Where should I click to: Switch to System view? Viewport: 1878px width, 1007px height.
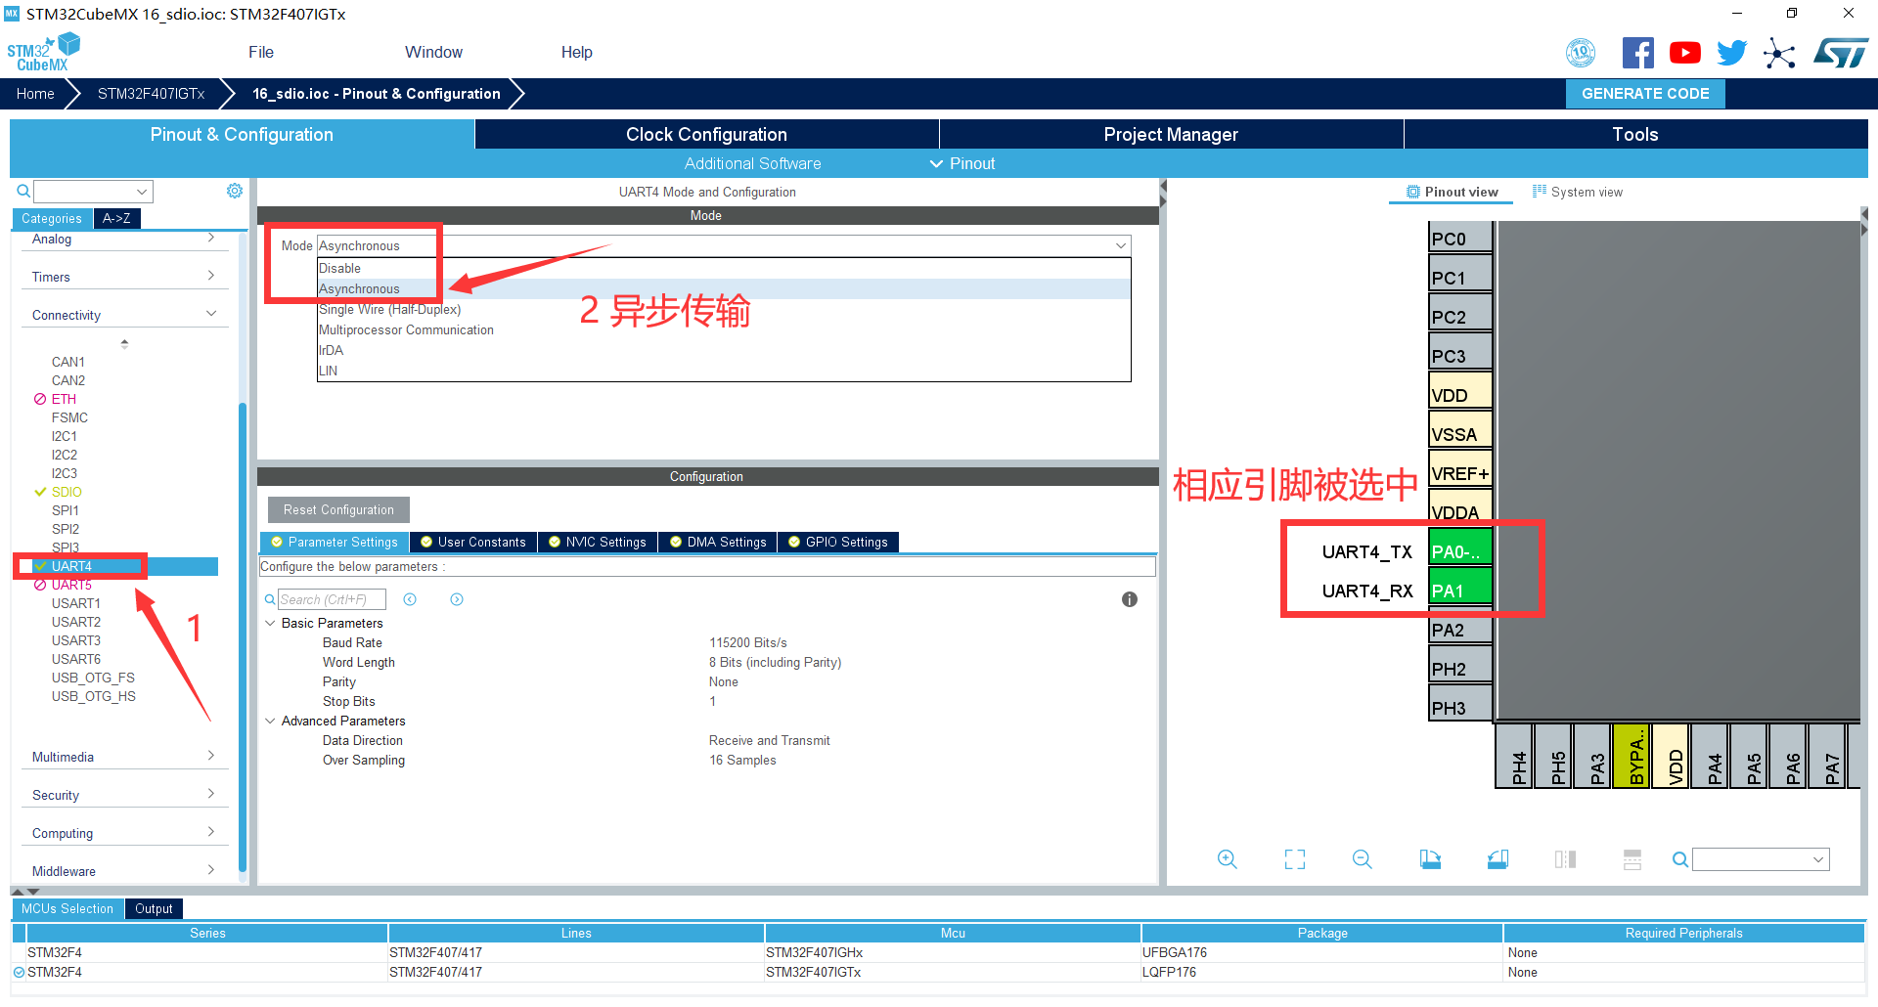(1577, 192)
